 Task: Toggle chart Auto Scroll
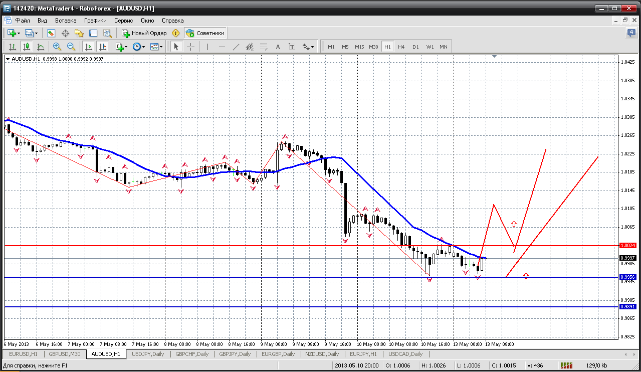click(89, 47)
